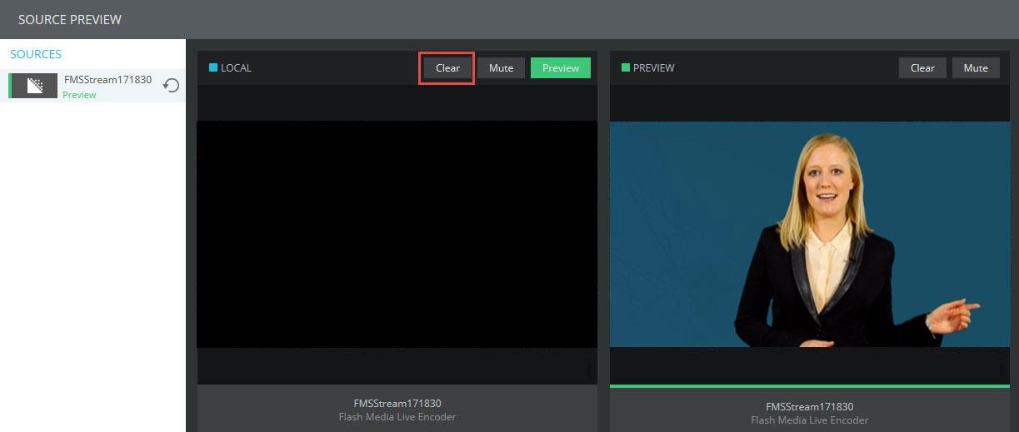The height and width of the screenshot is (432, 1019).
Task: Clear the PREVIEW player
Action: tap(922, 68)
